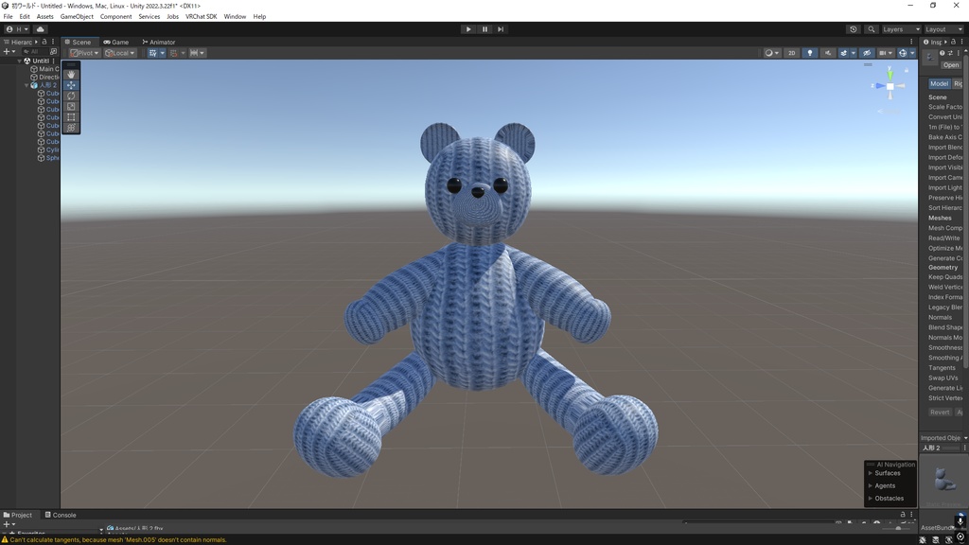Toggle hidden objects visibility eye icon

(867, 53)
